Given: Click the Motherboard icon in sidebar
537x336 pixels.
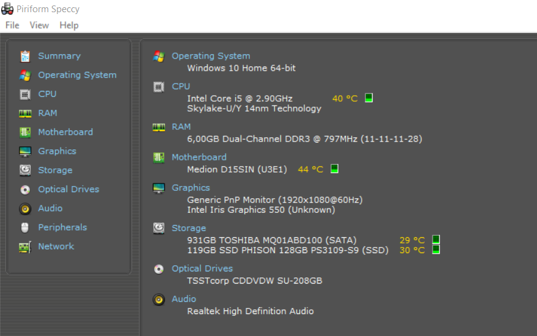Looking at the screenshot, I should coord(25,132).
